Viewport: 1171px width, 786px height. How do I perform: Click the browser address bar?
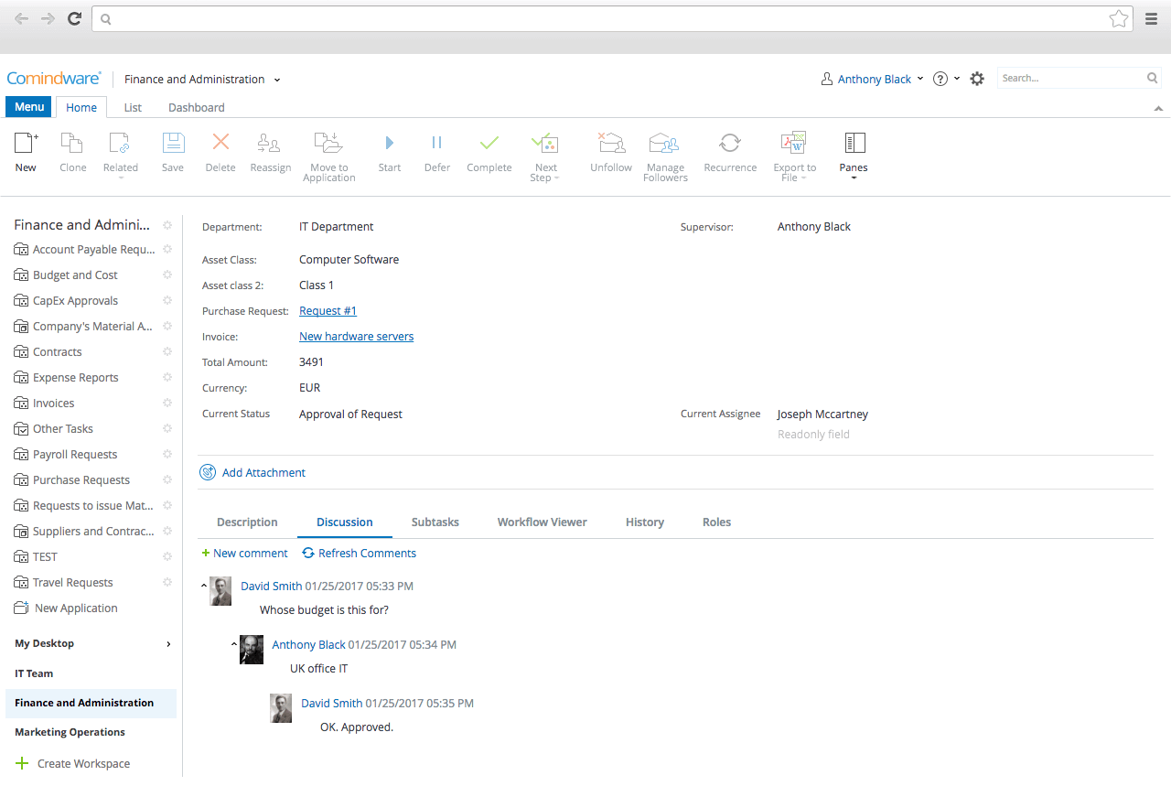[x=613, y=18]
